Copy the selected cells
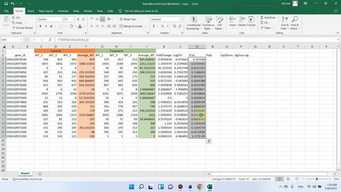Viewport: 341px width, 192px height. (17, 22)
